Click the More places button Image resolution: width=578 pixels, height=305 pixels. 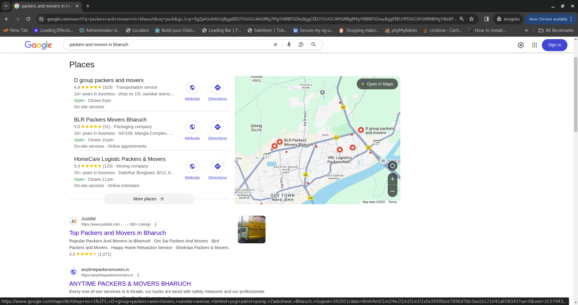point(149,199)
